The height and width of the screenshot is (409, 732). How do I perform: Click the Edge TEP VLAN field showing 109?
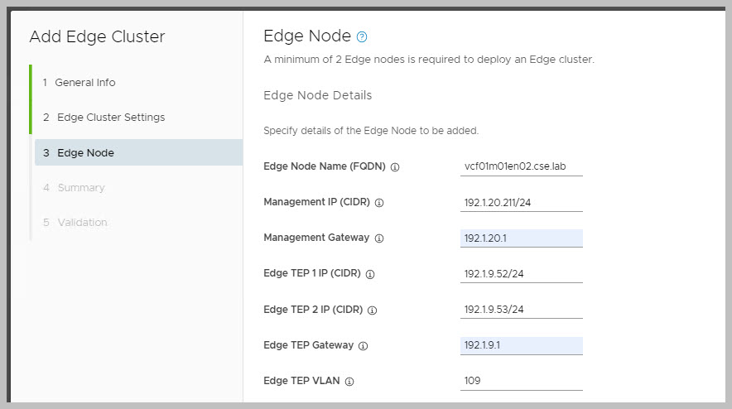pyautogui.click(x=521, y=381)
